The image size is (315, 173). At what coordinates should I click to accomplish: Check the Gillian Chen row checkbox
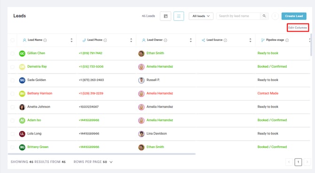tap(12, 53)
